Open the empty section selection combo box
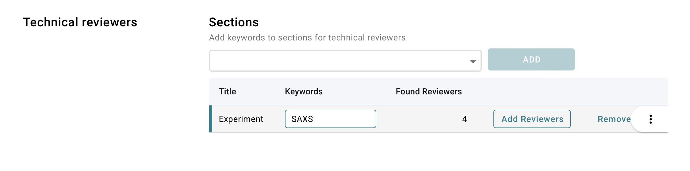690x171 pixels. click(x=345, y=61)
